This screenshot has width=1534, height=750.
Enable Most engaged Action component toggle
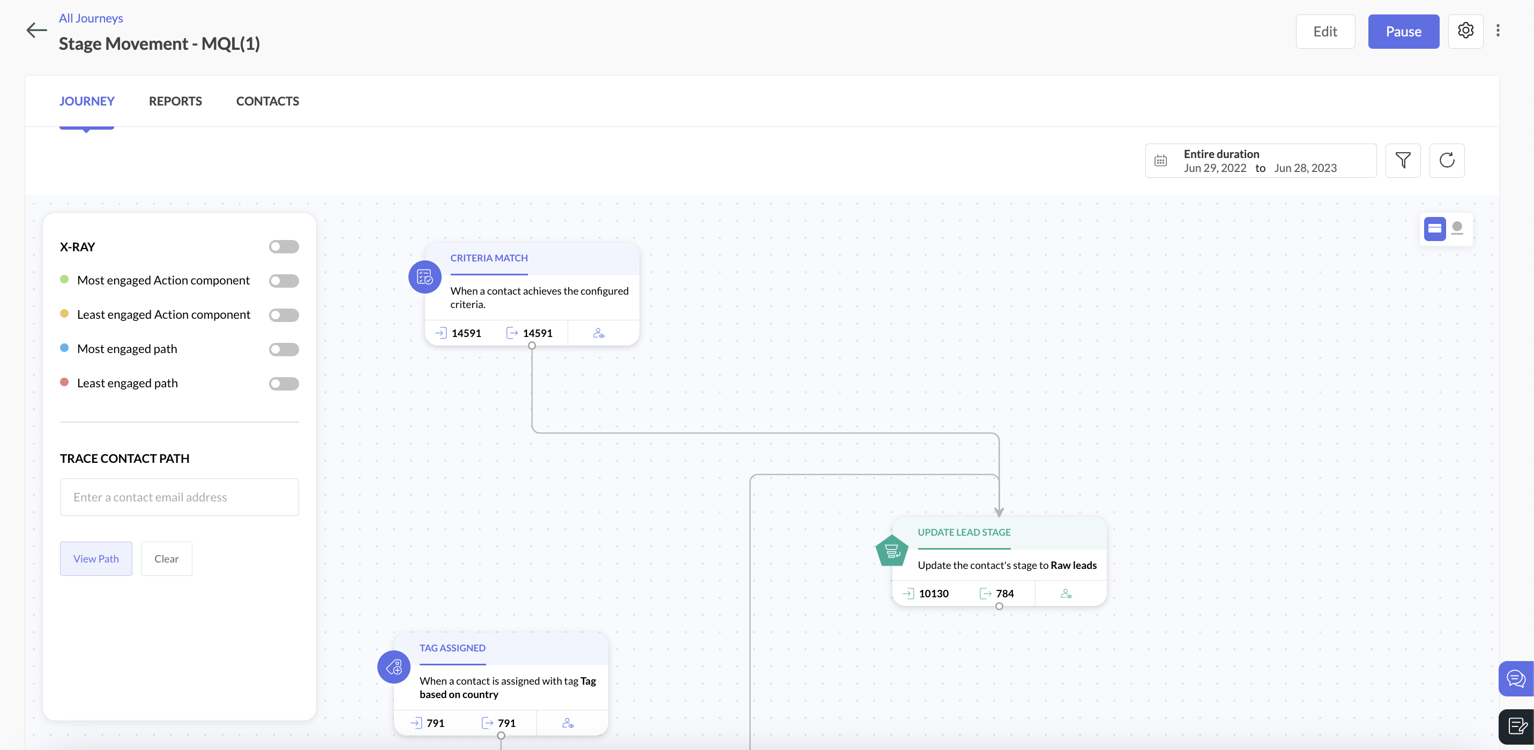[x=285, y=281]
